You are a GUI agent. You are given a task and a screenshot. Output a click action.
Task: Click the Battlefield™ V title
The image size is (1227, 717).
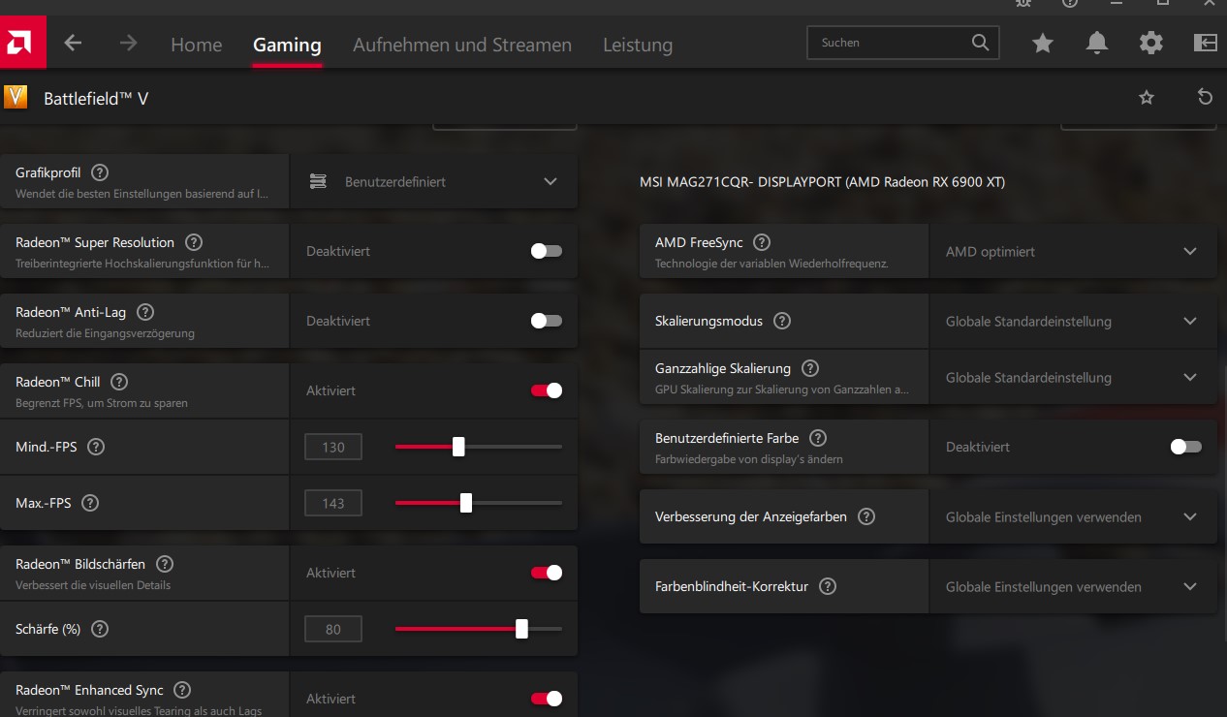click(96, 98)
